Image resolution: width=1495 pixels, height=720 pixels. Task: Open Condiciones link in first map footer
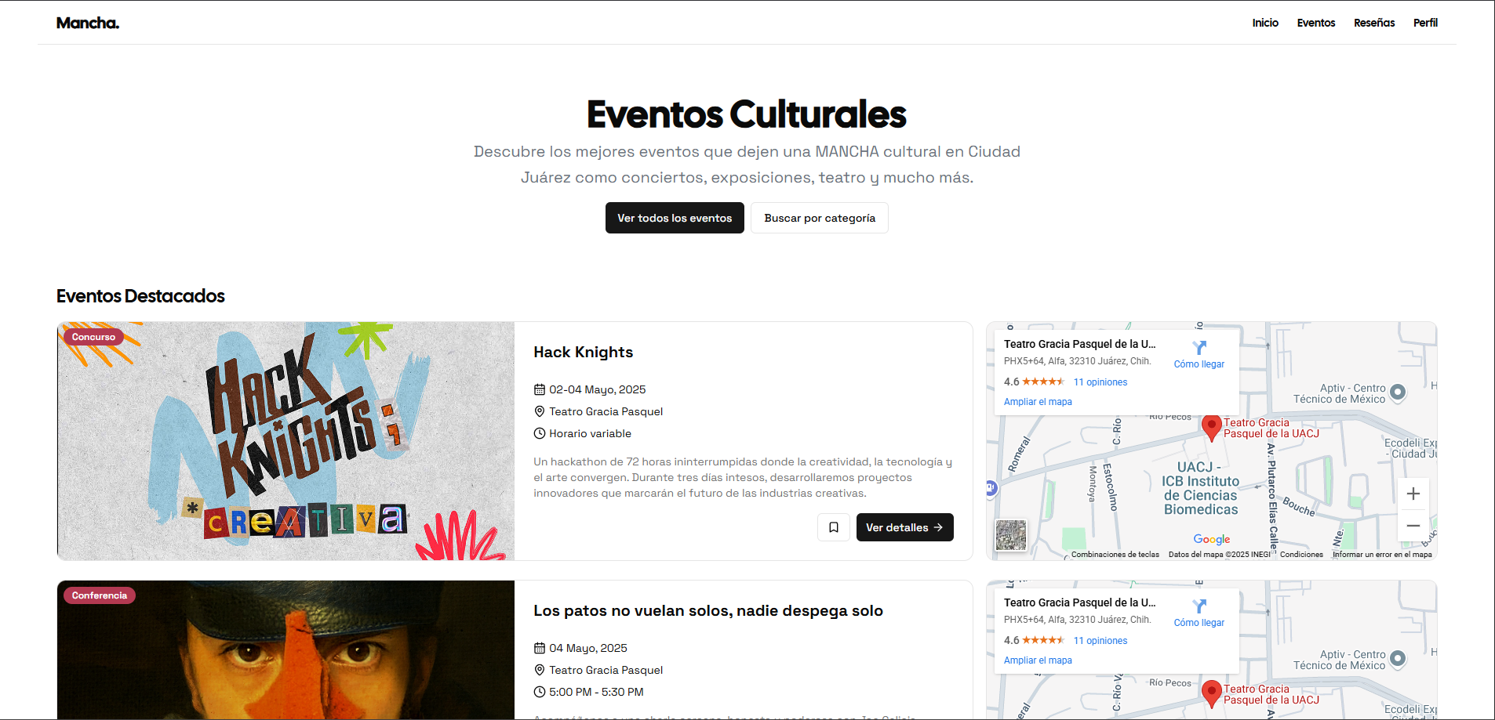pyautogui.click(x=1301, y=555)
